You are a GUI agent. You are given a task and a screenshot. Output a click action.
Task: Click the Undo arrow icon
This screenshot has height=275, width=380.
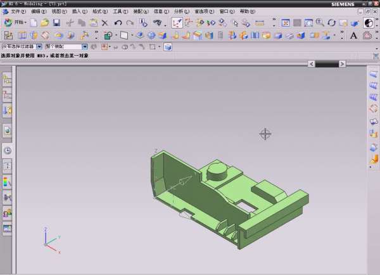[117, 23]
